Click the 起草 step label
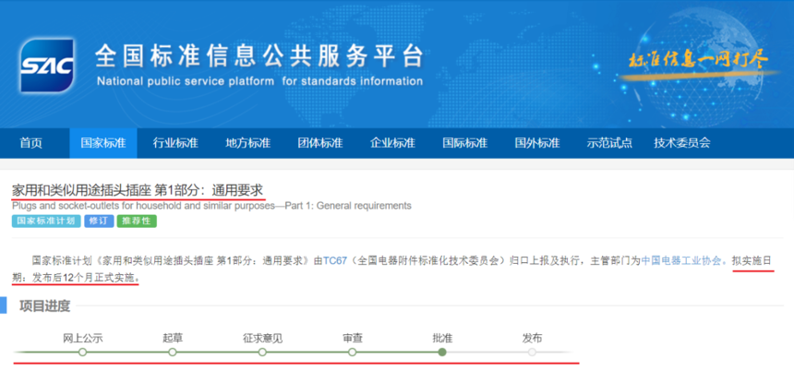The width and height of the screenshot is (794, 371). tap(172, 338)
